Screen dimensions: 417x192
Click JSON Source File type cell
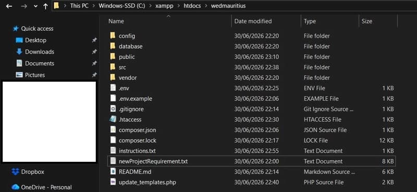pos(325,130)
